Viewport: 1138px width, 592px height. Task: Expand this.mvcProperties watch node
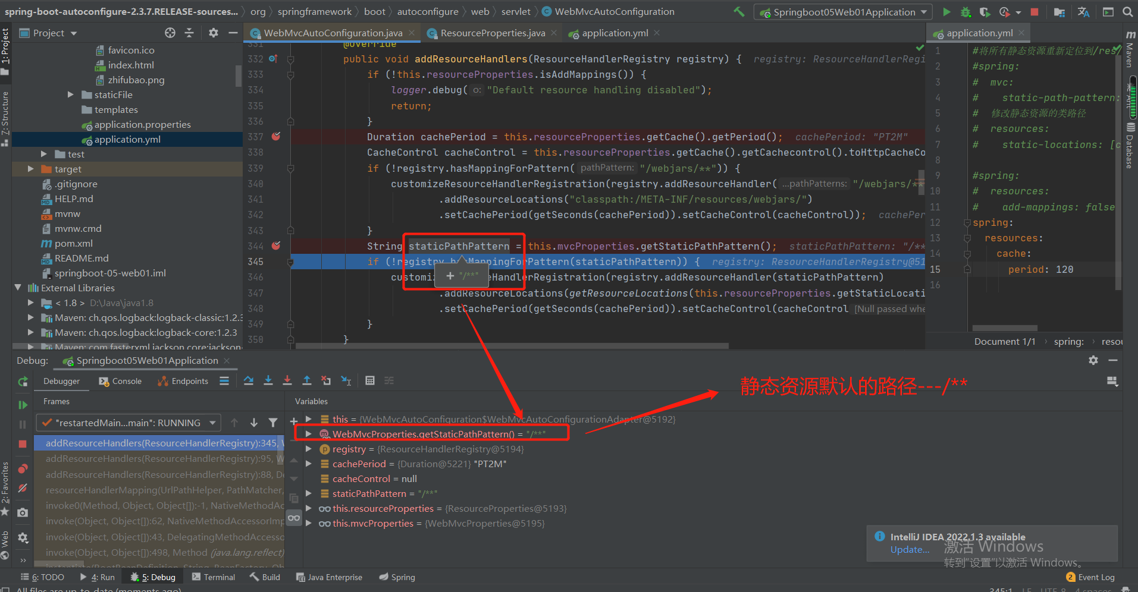click(x=309, y=523)
